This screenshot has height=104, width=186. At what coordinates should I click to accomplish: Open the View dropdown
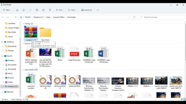pos(72,10)
